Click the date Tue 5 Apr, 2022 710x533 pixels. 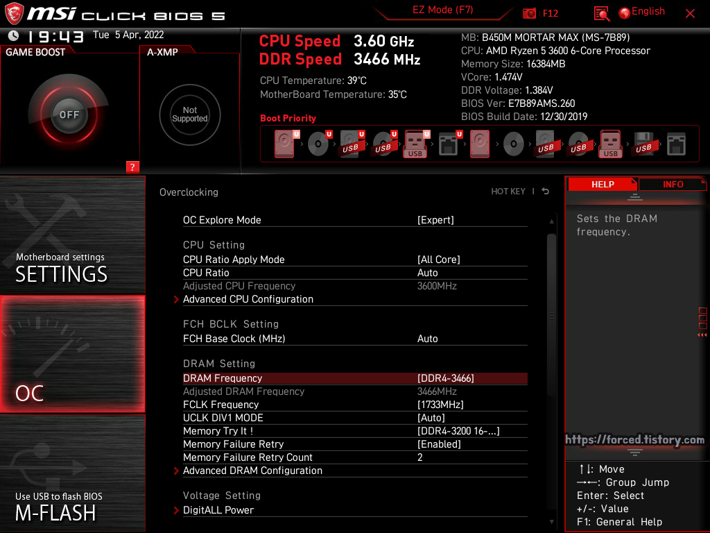(x=128, y=35)
